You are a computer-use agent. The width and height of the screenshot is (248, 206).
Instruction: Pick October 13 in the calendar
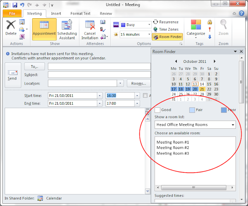click(195, 84)
